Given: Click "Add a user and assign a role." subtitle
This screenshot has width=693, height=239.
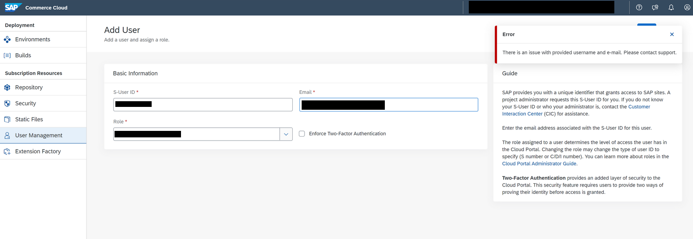Looking at the screenshot, I should coord(137,40).
